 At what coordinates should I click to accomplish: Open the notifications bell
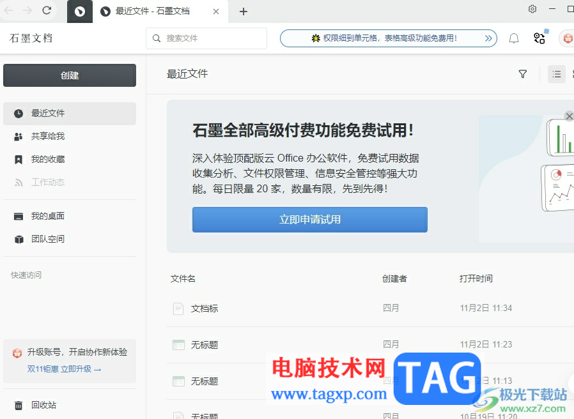pos(514,38)
